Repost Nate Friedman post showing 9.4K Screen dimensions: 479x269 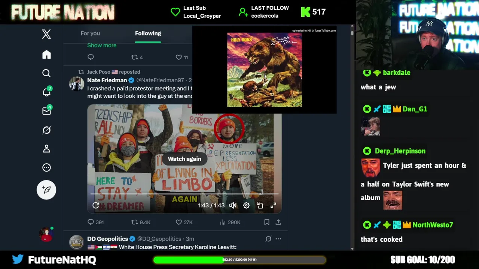[141, 222]
